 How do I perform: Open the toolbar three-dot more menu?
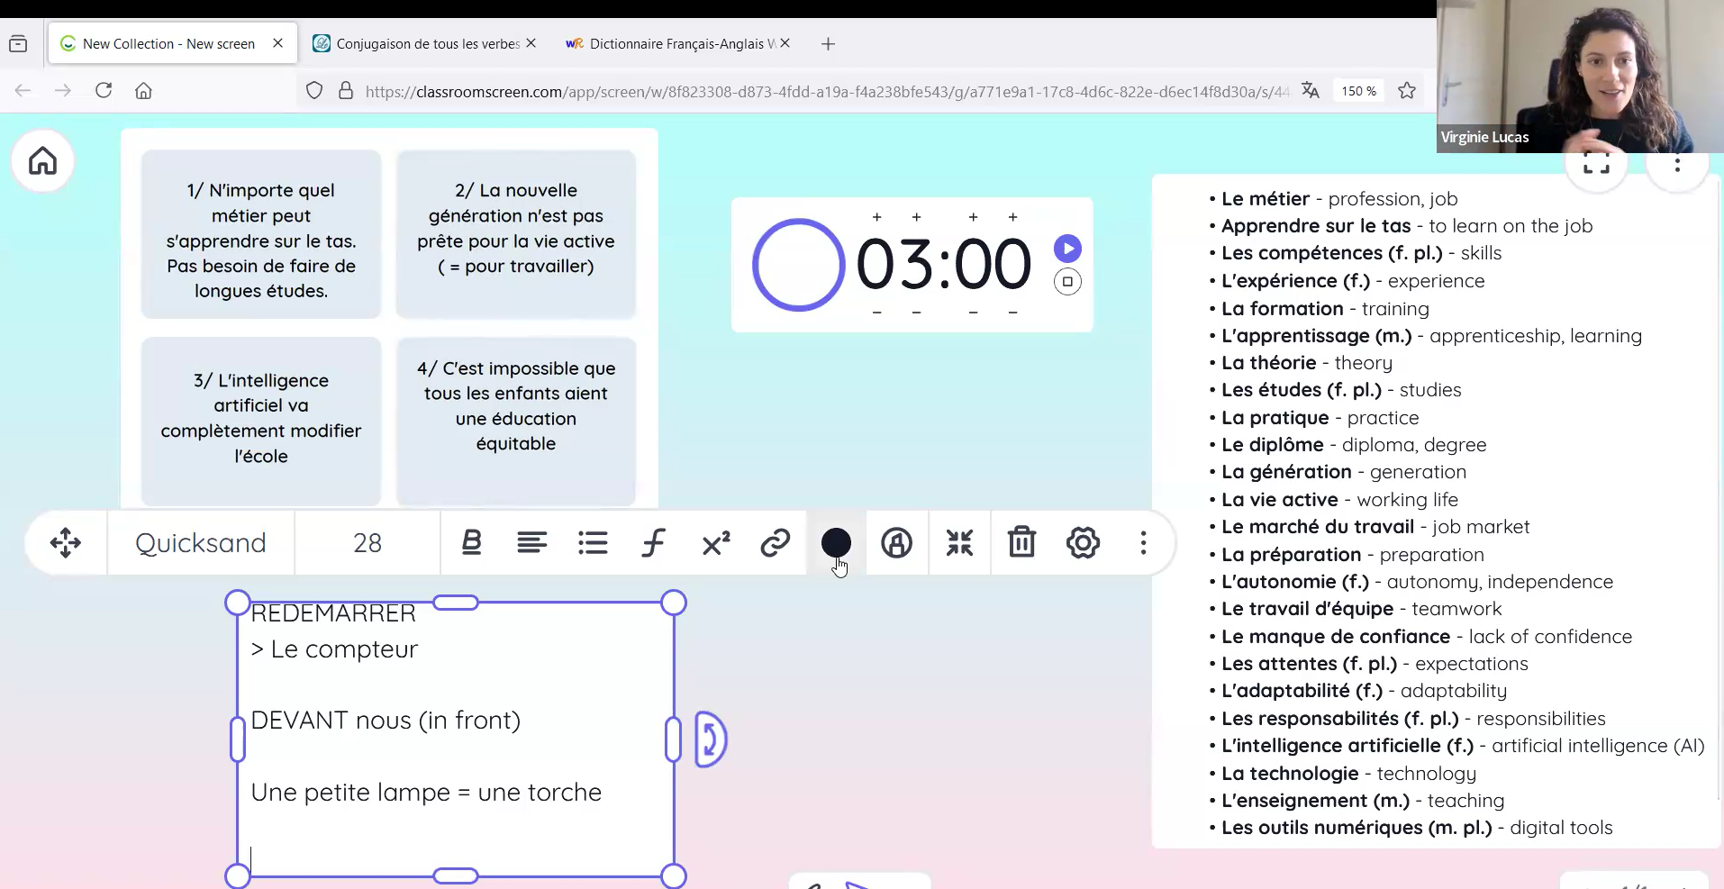[x=1143, y=543]
